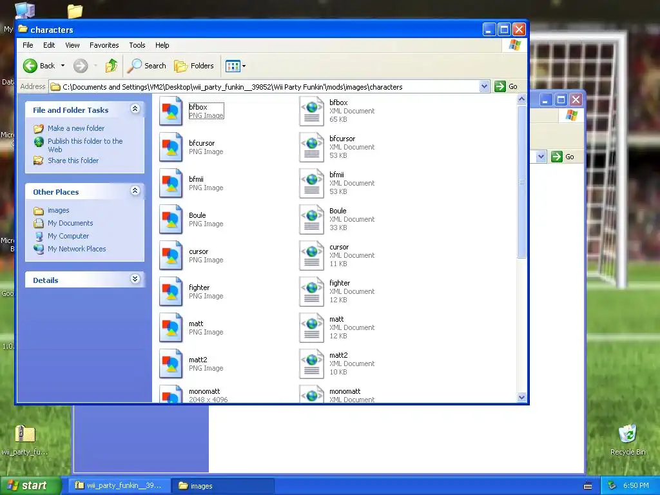The image size is (660, 495).
Task: Select the bfmii PNG image icon
Action: (x=171, y=184)
